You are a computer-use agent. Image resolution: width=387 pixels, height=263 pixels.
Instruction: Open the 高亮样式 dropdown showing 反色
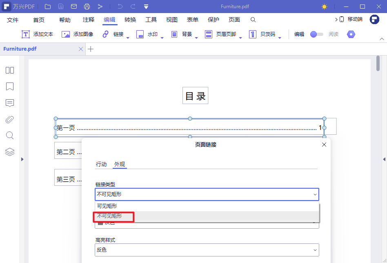pos(207,250)
